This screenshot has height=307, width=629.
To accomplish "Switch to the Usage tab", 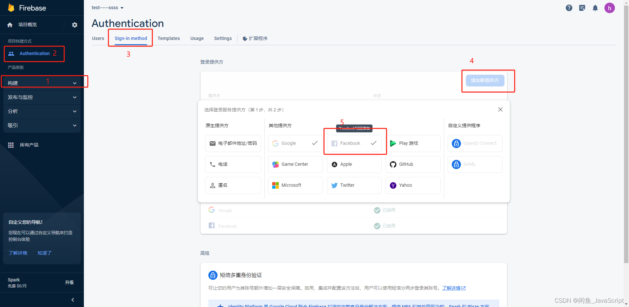I will click(197, 38).
